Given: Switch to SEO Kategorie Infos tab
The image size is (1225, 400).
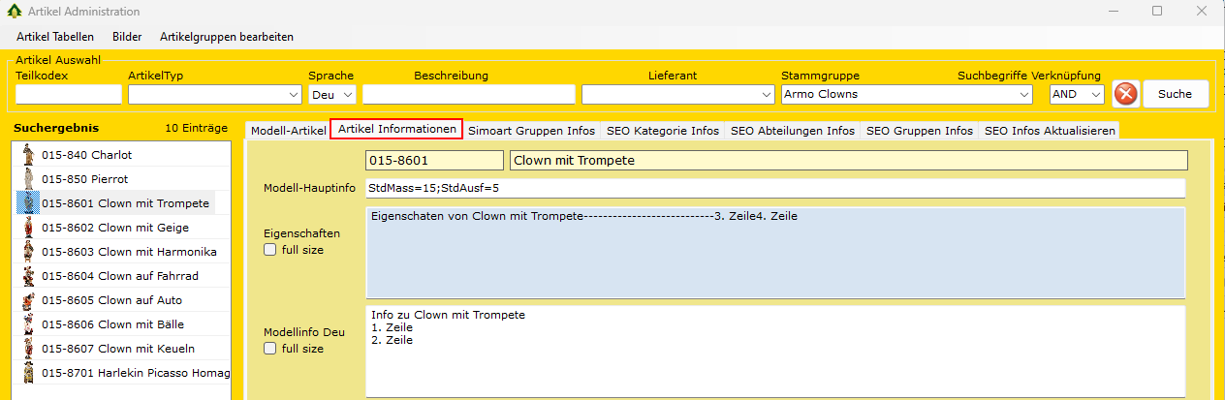Looking at the screenshot, I should pyautogui.click(x=663, y=130).
